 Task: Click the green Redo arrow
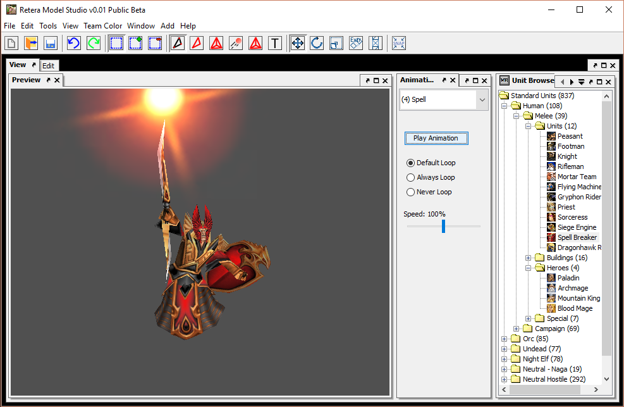click(94, 43)
